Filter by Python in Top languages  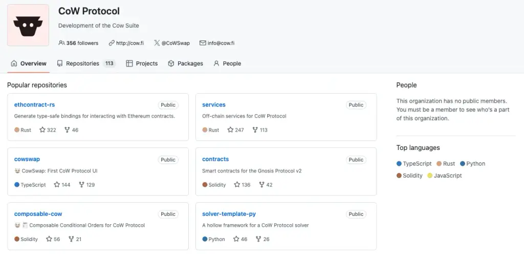[472, 164]
